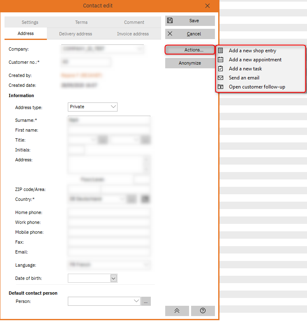
Task: Click the Anonymize button
Action: (190, 63)
